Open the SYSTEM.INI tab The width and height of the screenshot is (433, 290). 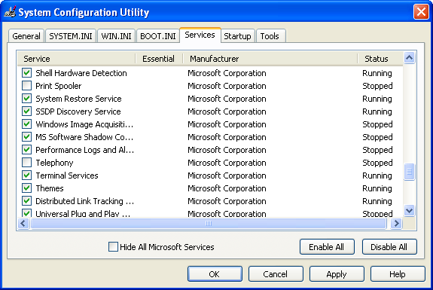click(71, 36)
